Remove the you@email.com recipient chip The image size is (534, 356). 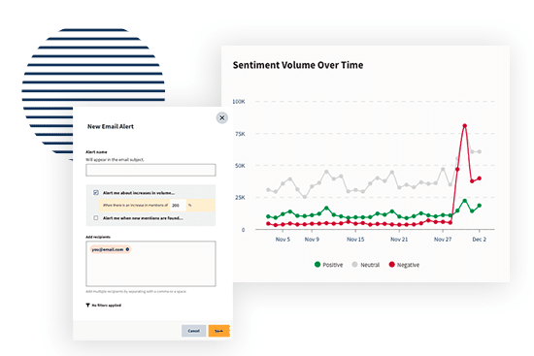tap(128, 249)
